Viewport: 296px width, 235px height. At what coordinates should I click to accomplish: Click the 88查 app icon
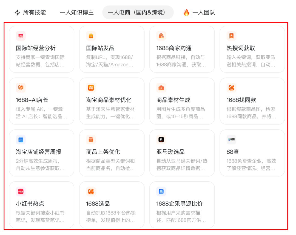[231, 140]
